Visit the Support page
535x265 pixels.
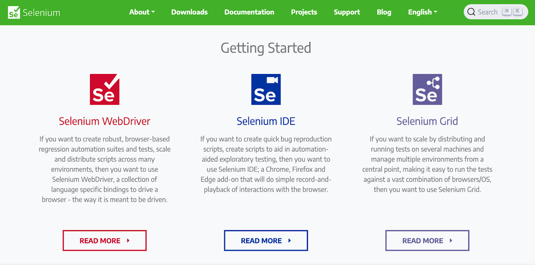pos(347,12)
